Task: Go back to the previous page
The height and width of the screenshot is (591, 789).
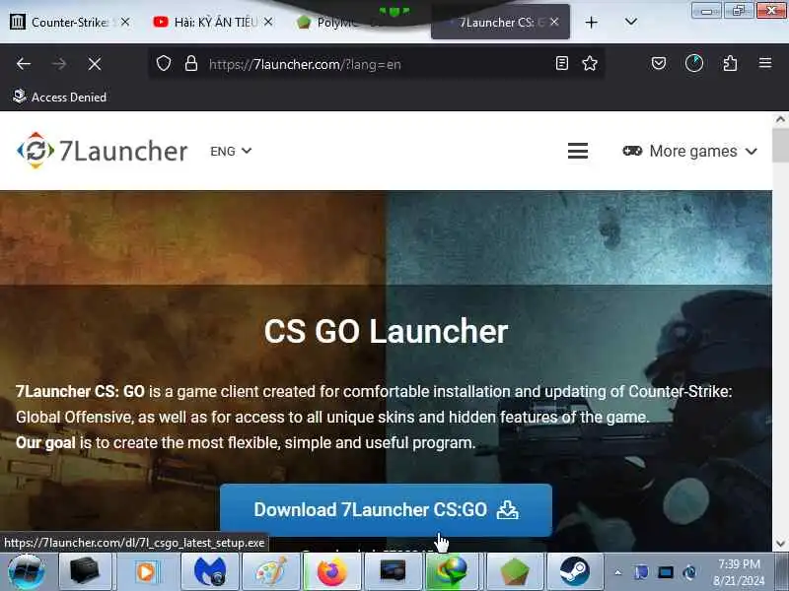Action: [x=23, y=64]
